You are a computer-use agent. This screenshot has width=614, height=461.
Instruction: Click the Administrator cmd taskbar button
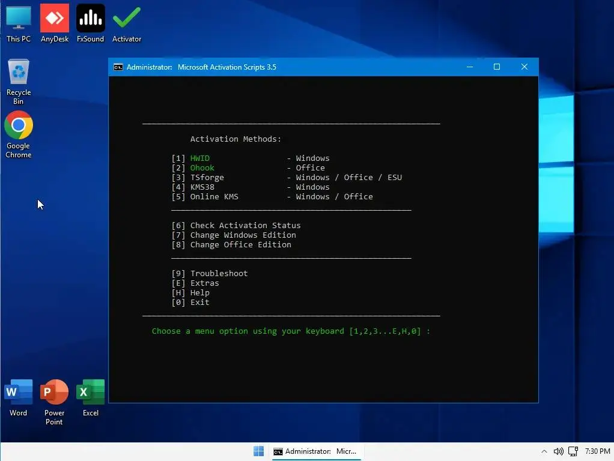[315, 451]
